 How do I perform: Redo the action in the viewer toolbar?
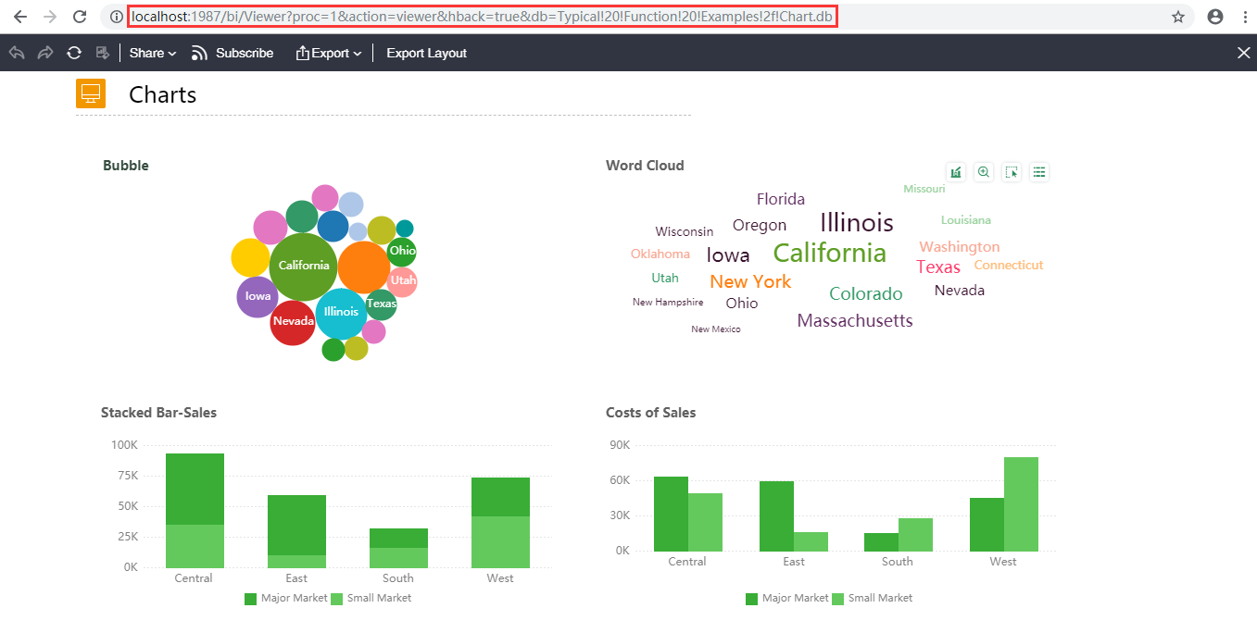[x=45, y=53]
